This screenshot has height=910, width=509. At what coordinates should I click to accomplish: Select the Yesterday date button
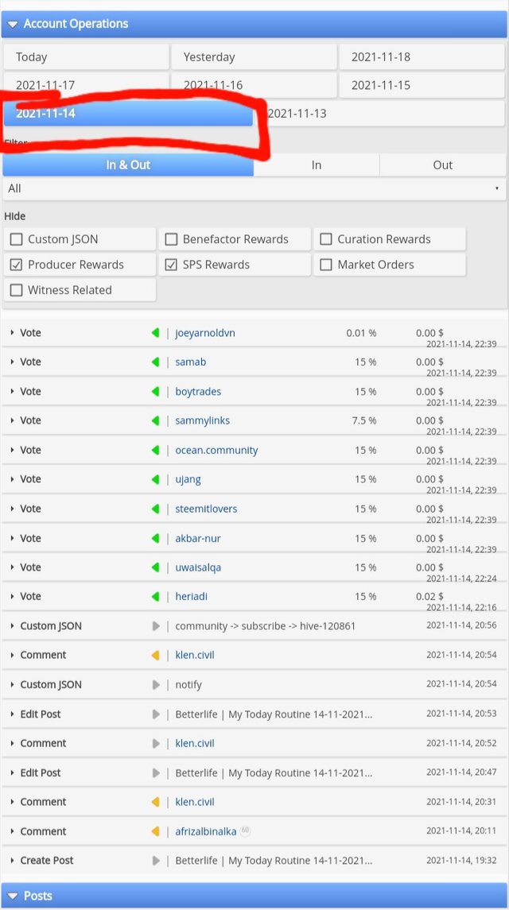tap(254, 57)
